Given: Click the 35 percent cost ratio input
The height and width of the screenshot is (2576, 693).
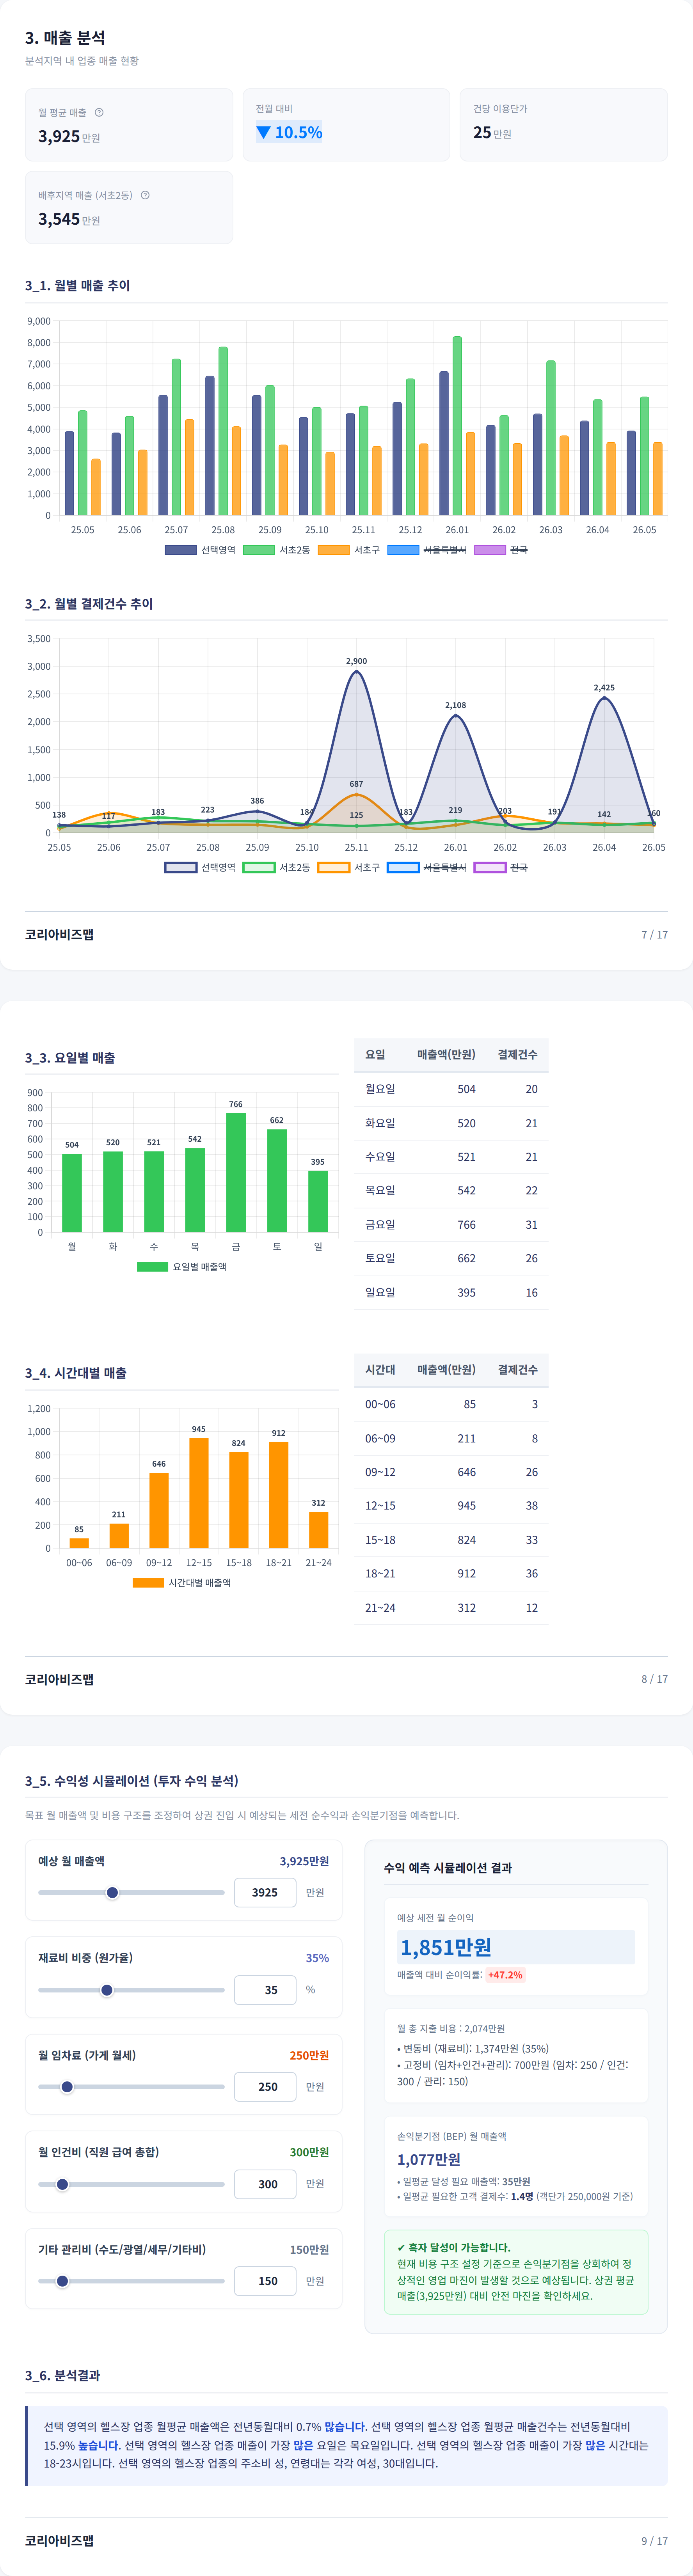Looking at the screenshot, I should click(265, 1990).
